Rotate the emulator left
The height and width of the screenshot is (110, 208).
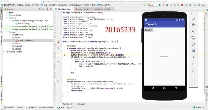193,38
